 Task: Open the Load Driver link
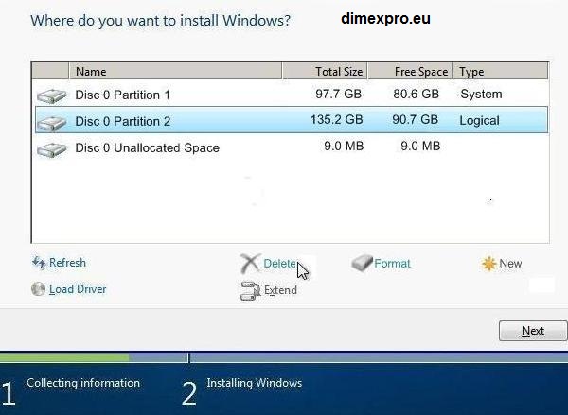pyautogui.click(x=78, y=289)
